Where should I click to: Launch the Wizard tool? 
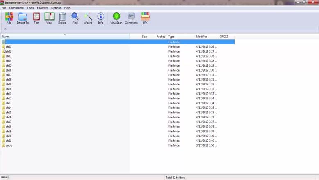point(88,18)
